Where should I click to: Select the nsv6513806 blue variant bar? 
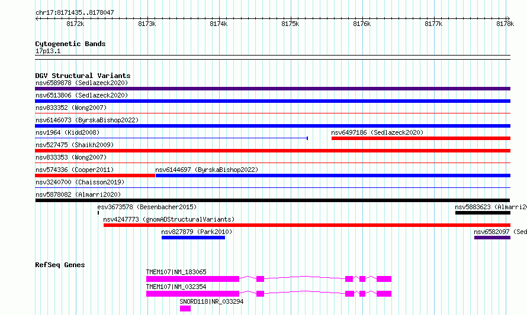click(x=272, y=101)
